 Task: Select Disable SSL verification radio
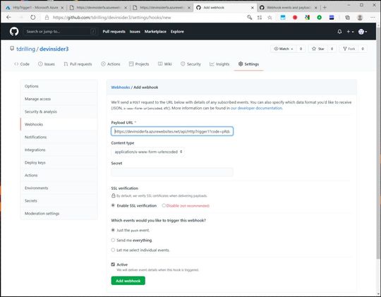(x=164, y=205)
